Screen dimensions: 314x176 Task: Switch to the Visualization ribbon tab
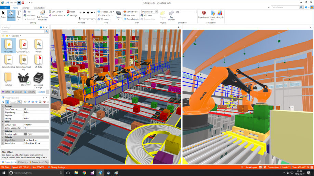pyautogui.click(x=39, y=8)
